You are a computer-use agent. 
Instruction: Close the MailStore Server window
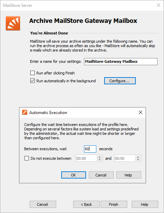tap(159, 5)
